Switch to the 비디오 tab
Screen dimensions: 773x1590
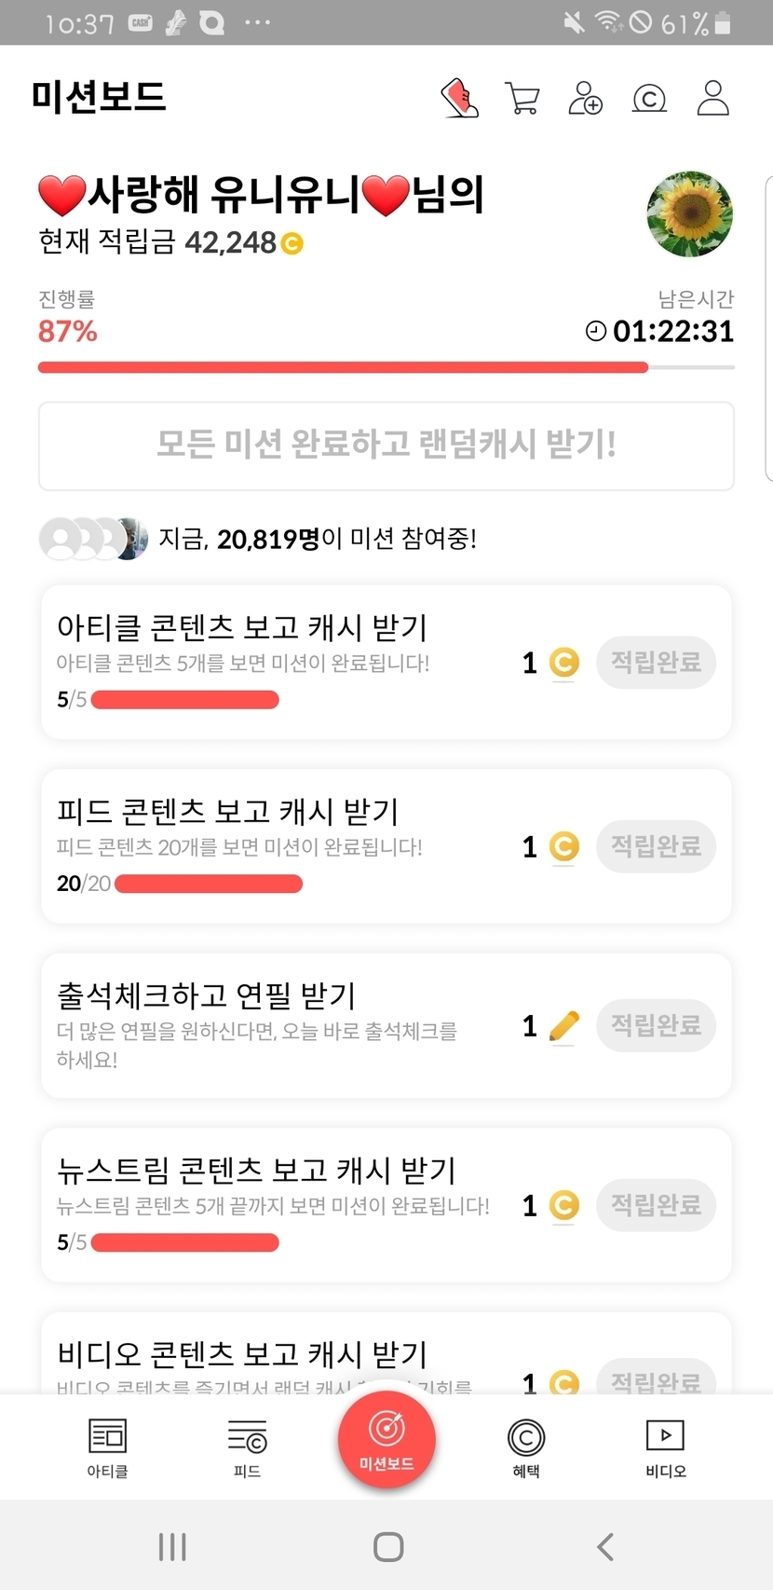665,1447
